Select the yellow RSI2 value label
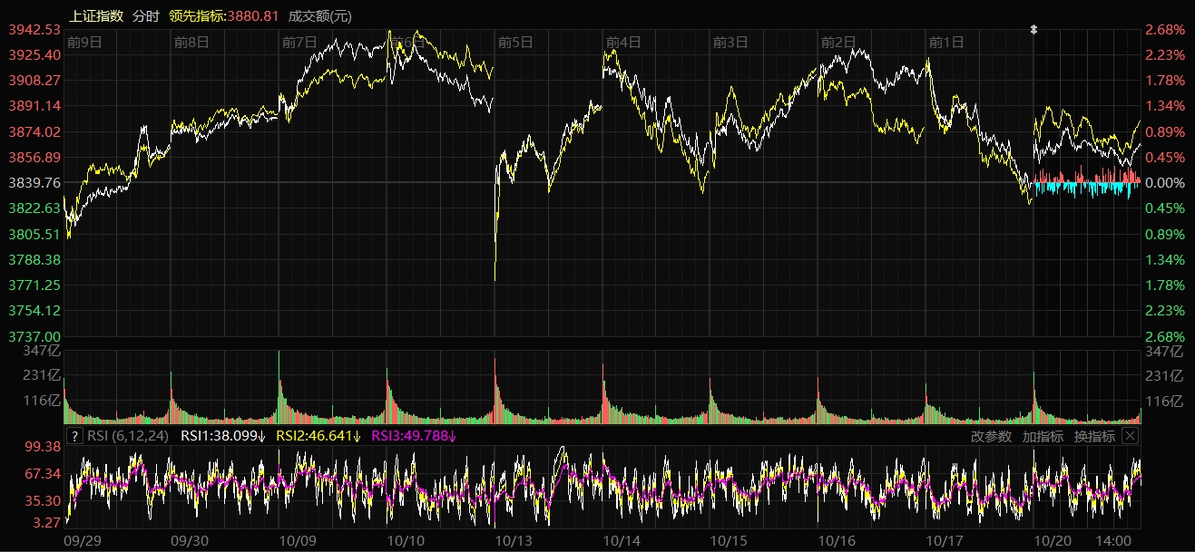The height and width of the screenshot is (552, 1195). (x=318, y=436)
